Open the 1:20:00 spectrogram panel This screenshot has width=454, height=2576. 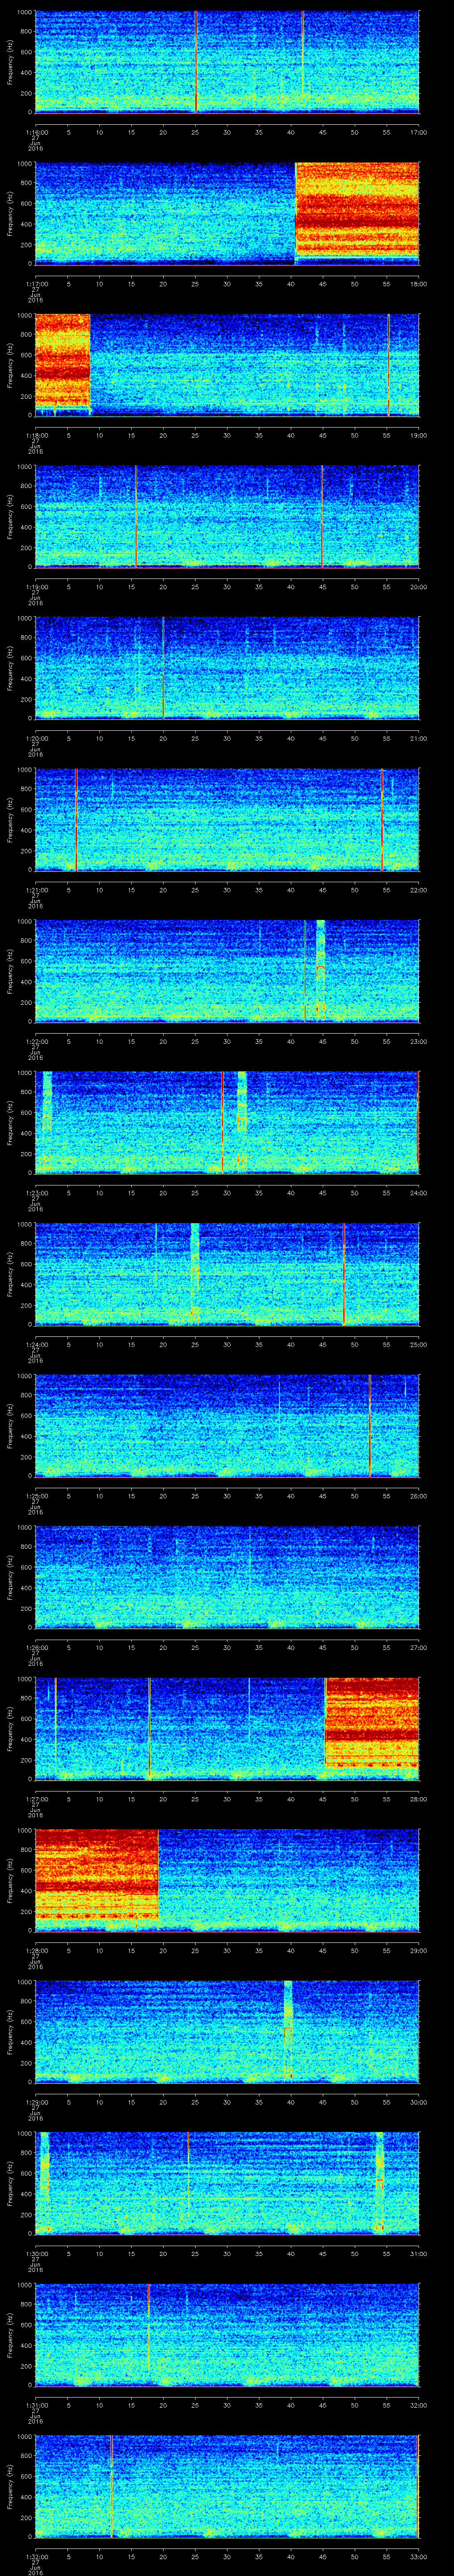pos(227,668)
